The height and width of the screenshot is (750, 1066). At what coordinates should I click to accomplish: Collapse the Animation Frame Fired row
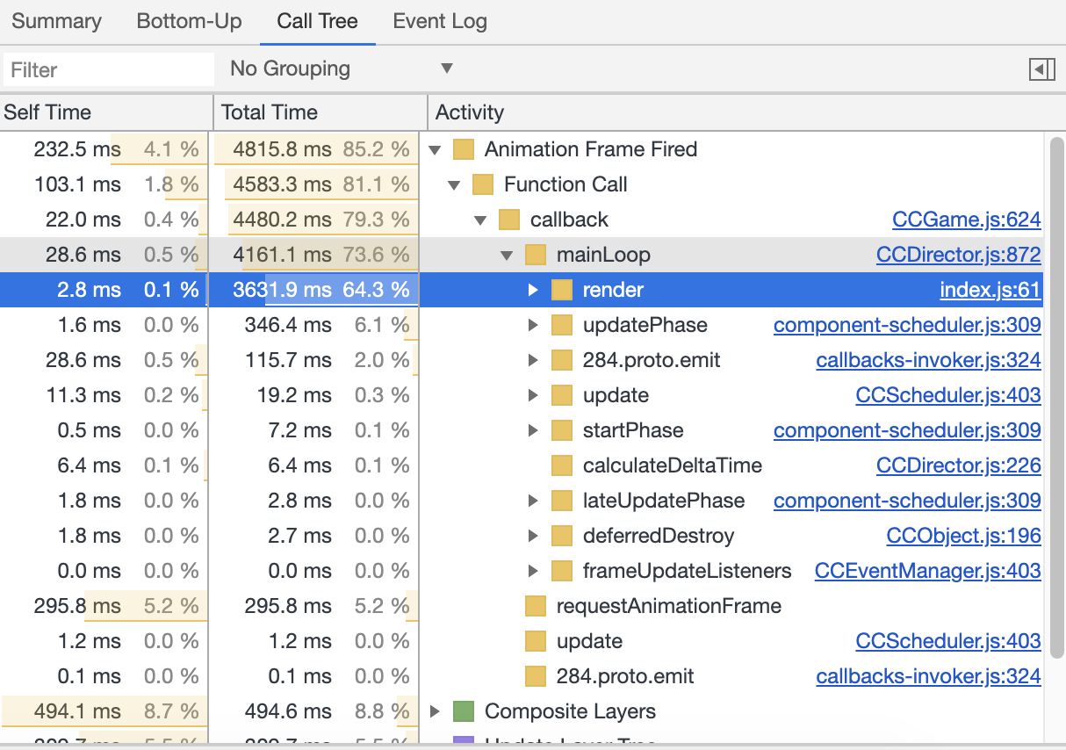click(434, 149)
